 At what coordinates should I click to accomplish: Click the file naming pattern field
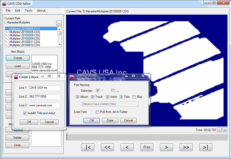click(x=110, y=104)
